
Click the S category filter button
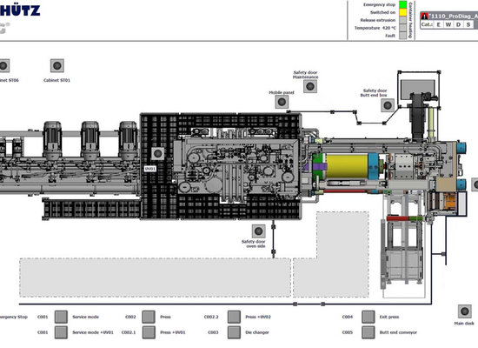click(468, 24)
